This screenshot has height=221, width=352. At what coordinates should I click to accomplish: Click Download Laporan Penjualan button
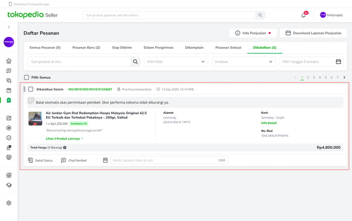[x=312, y=33]
